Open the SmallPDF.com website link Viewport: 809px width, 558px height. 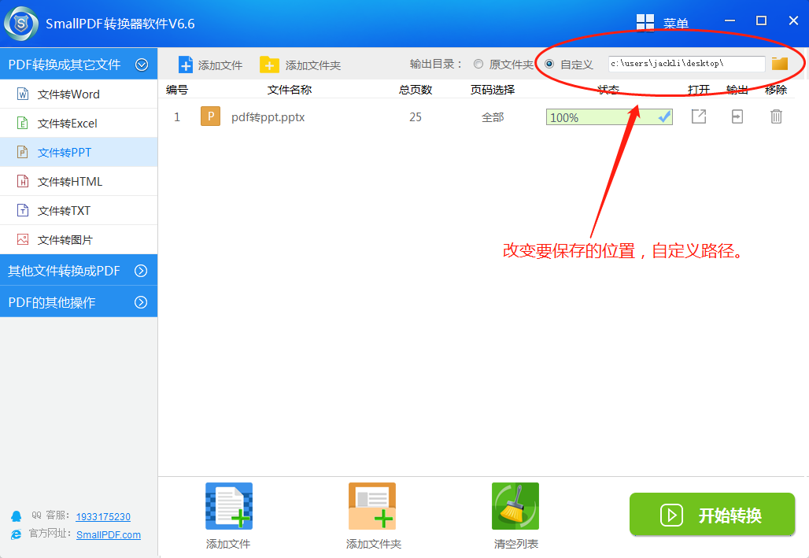[x=109, y=534]
